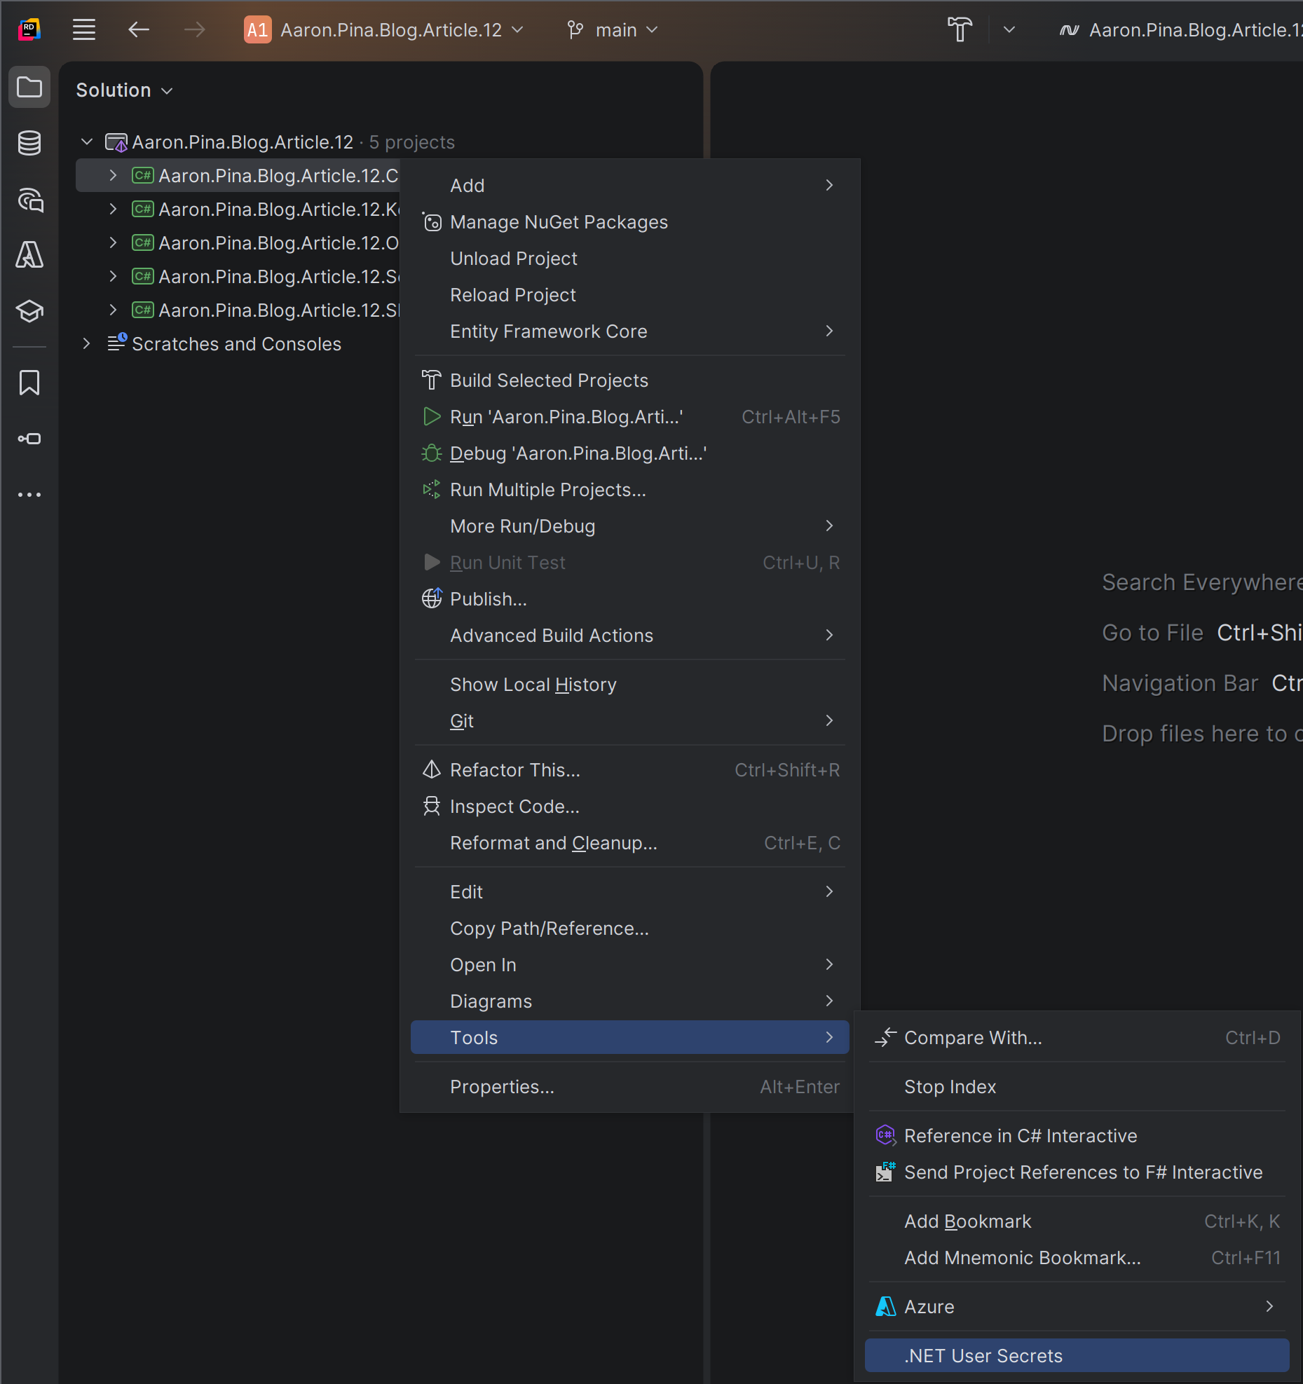Click the C# Interactive icon
Image resolution: width=1303 pixels, height=1384 pixels.
[x=886, y=1136]
